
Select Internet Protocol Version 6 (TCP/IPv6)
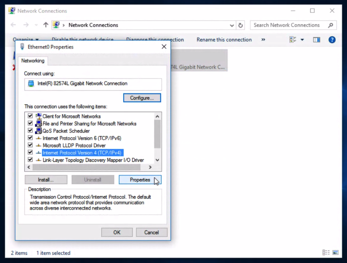(x=82, y=138)
